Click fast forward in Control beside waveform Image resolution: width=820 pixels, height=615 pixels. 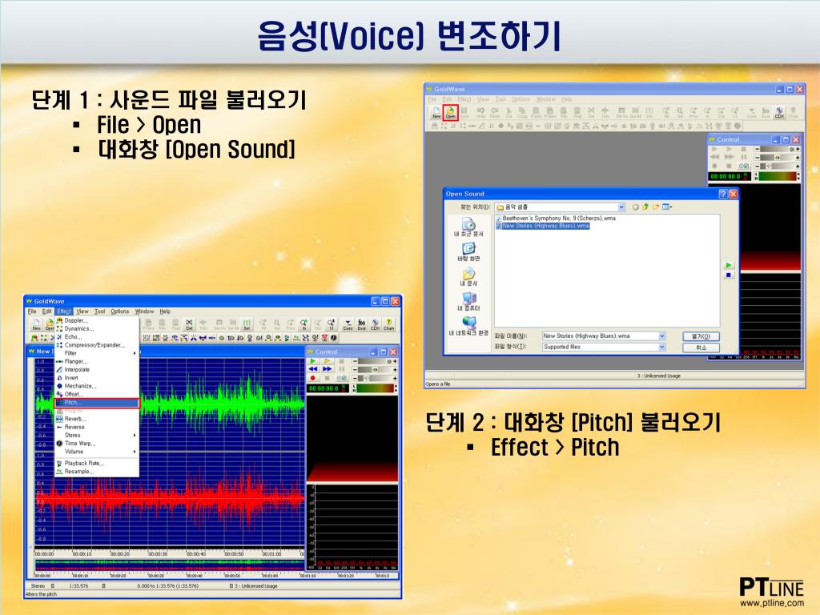[327, 368]
